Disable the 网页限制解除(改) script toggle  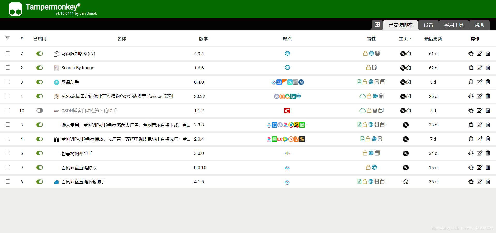[x=40, y=54]
